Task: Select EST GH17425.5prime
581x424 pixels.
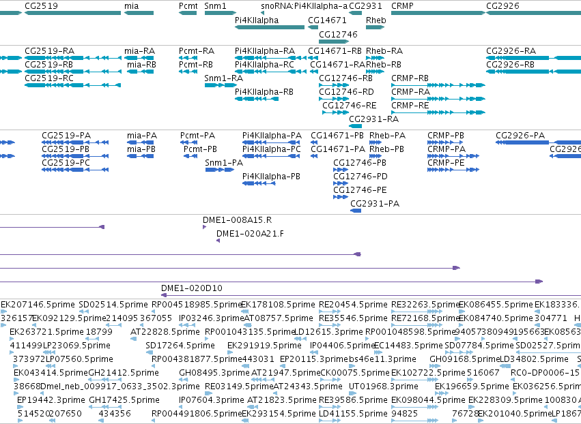Action: [124, 400]
